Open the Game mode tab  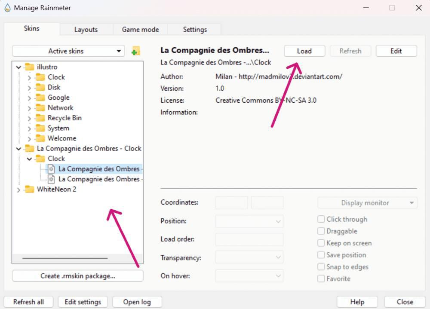[141, 30]
